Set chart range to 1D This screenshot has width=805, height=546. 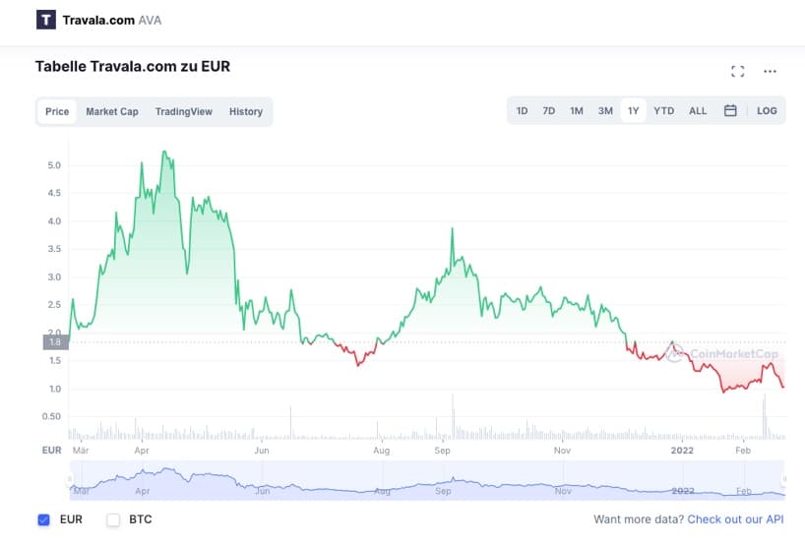tap(522, 110)
